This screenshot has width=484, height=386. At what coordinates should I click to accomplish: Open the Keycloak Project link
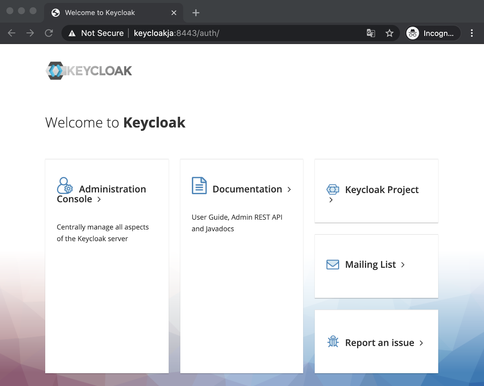(382, 190)
